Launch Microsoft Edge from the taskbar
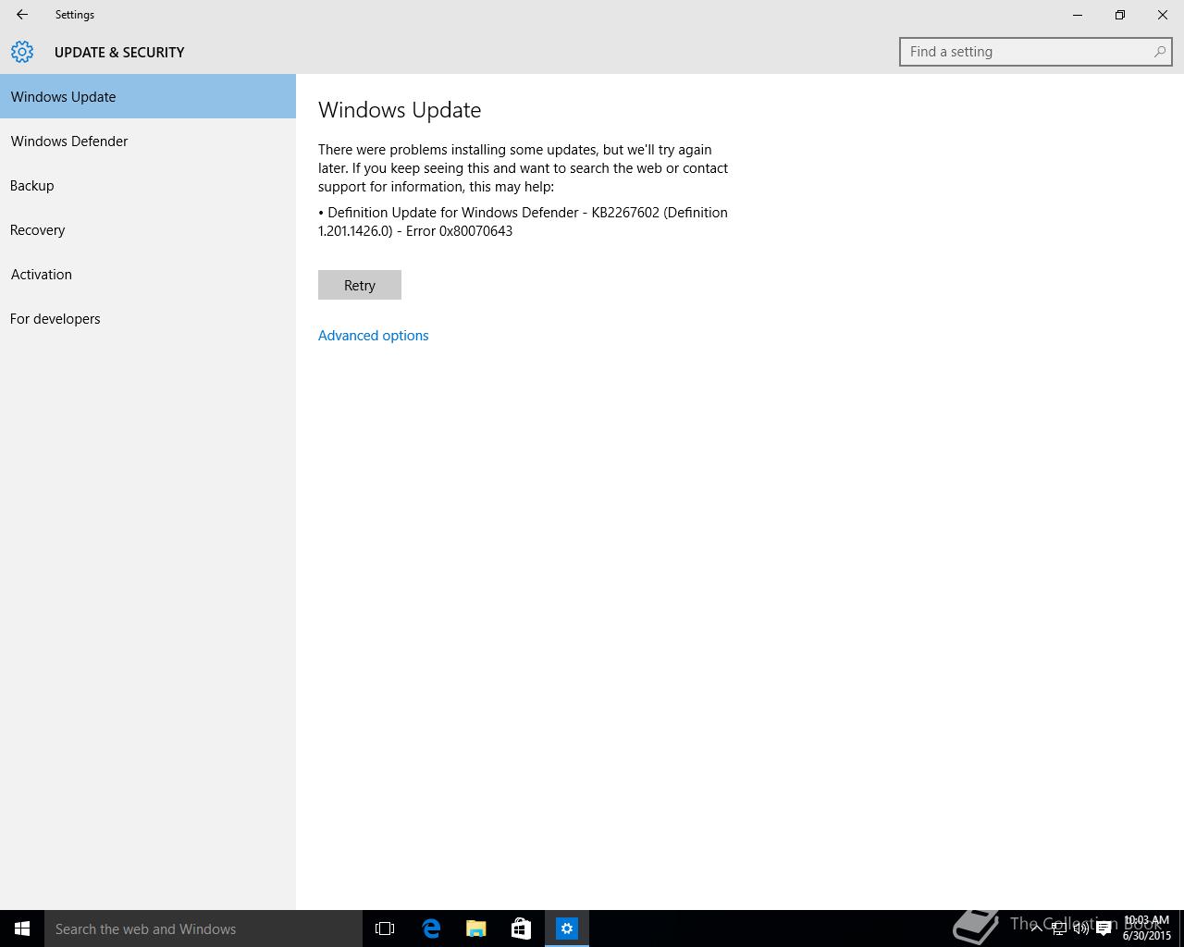The image size is (1184, 947). (431, 929)
